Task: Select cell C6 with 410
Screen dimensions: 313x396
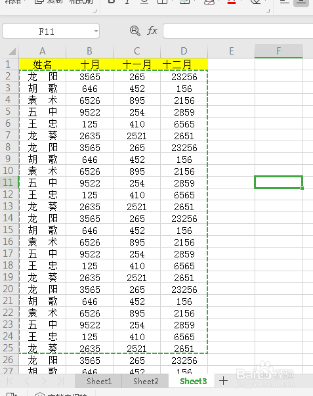Action: click(136, 123)
